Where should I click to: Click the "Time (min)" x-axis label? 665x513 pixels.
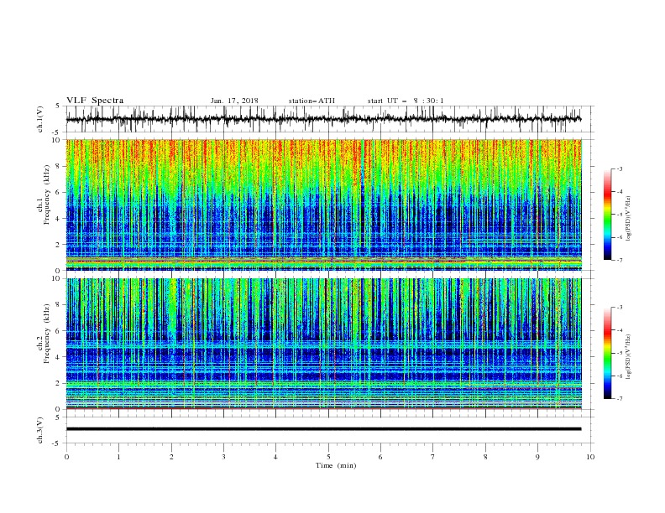[x=336, y=465]
